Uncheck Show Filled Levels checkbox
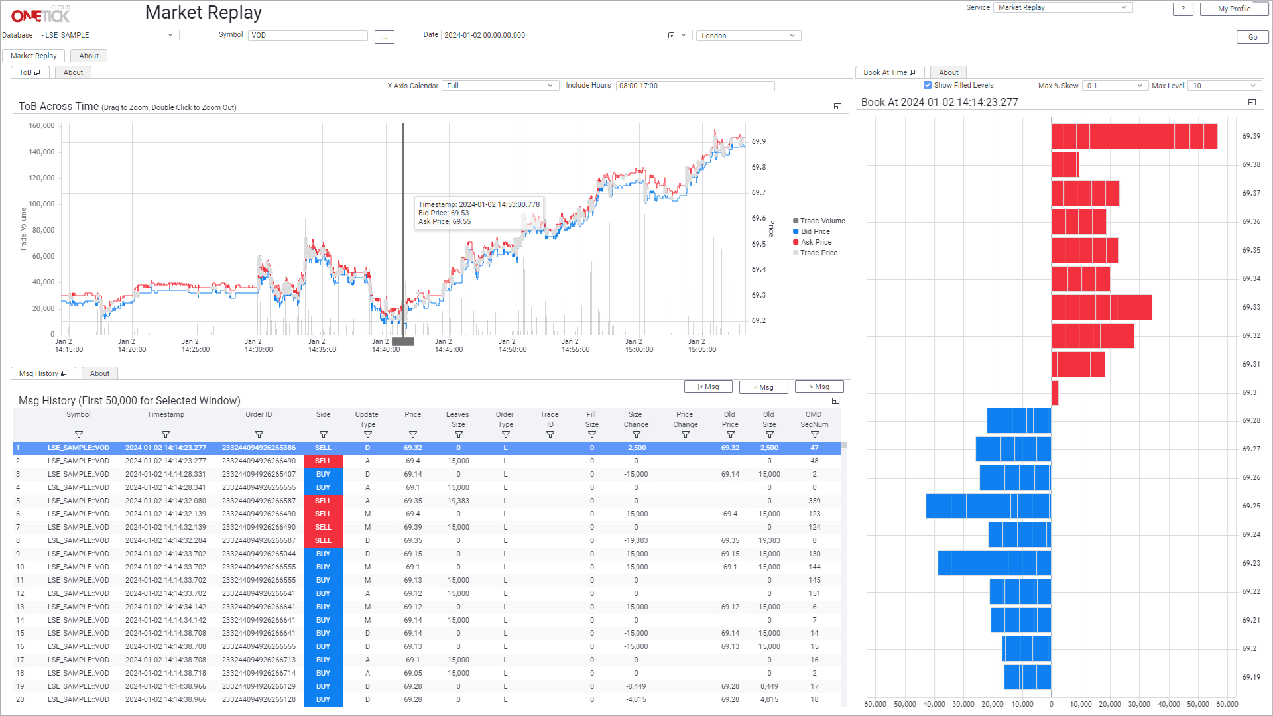Image resolution: width=1273 pixels, height=716 pixels. (928, 85)
